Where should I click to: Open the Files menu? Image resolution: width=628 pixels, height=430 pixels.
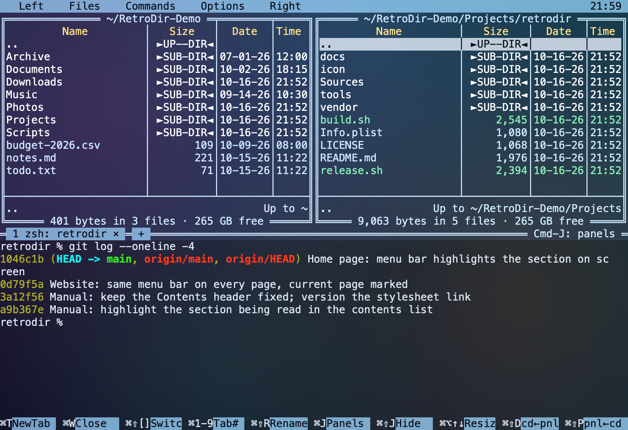click(85, 6)
